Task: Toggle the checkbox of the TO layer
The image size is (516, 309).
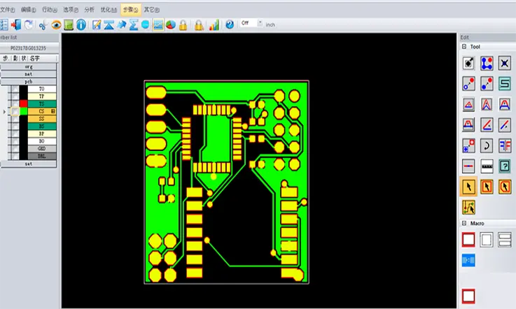Action: (x=15, y=89)
